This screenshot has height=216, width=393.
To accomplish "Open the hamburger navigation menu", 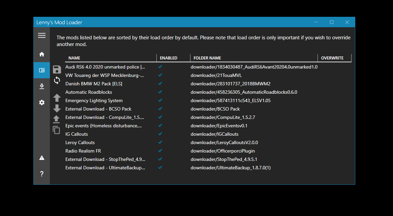I will (x=42, y=36).
